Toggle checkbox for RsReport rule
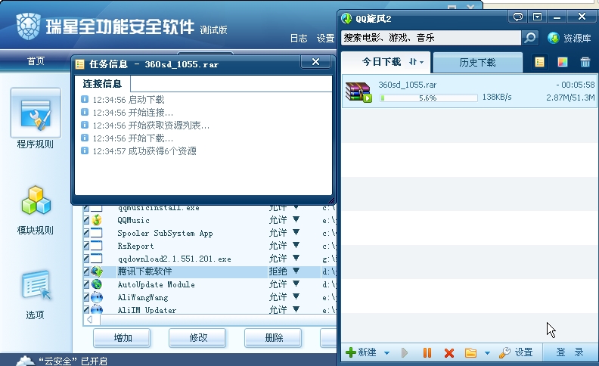The width and height of the screenshot is (599, 366). pos(86,246)
